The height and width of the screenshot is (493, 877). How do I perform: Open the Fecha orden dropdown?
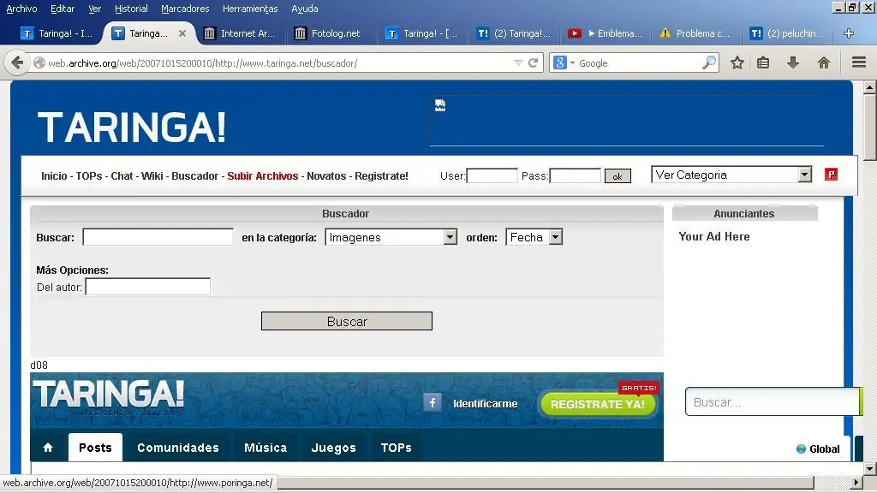coord(555,237)
